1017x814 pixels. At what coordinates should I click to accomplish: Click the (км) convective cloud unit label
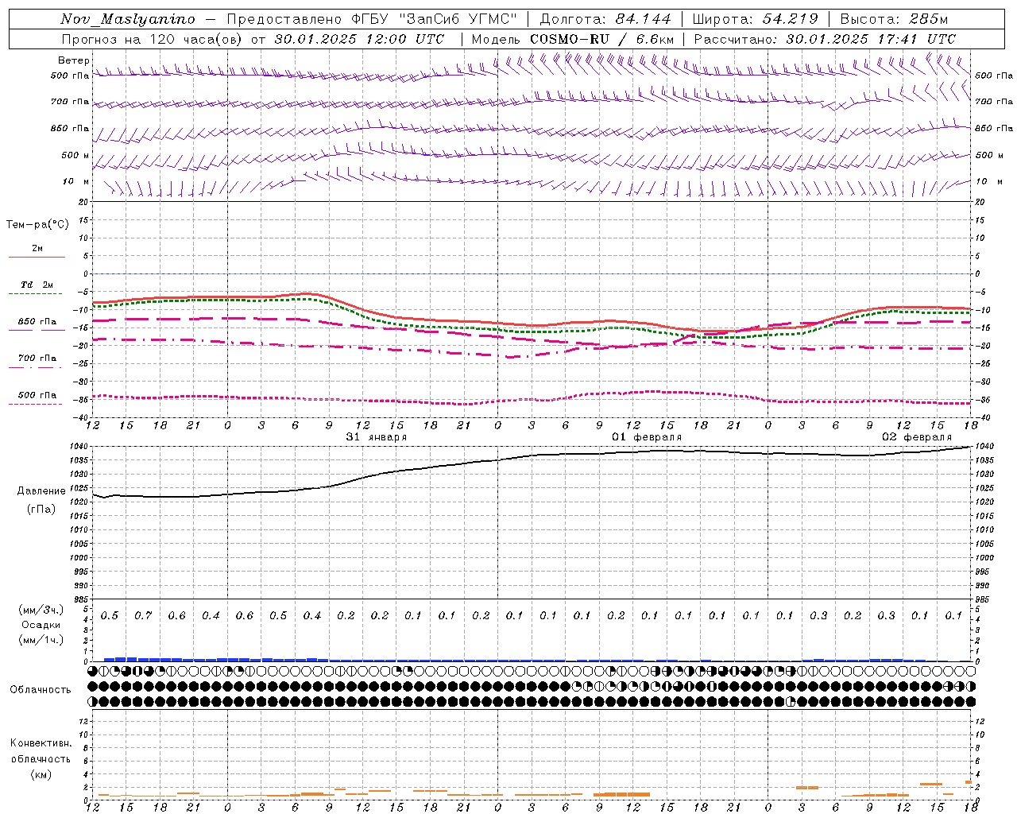41,774
